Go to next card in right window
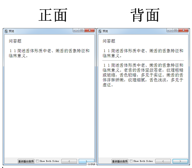 pyautogui.click(x=180, y=161)
